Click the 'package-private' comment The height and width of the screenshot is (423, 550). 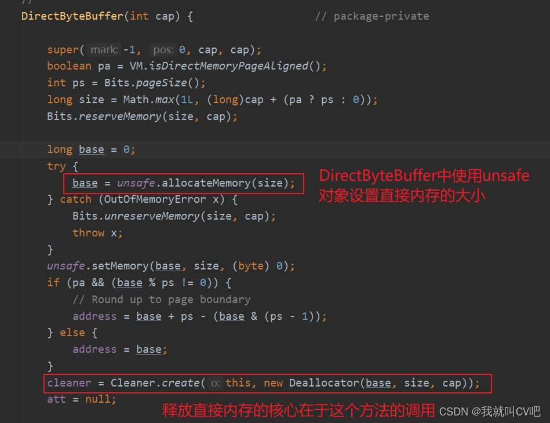click(x=372, y=16)
